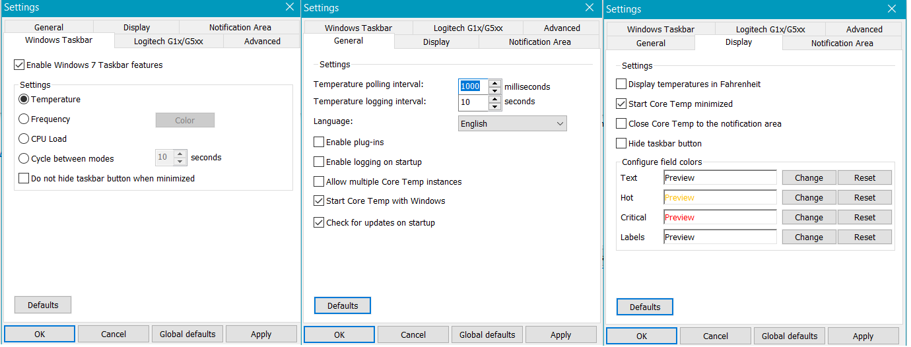The width and height of the screenshot is (911, 347).
Task: Click the Text color preview field
Action: 720,177
